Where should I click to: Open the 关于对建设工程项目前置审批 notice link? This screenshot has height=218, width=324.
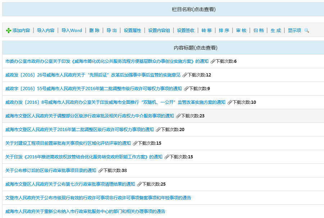tap(68, 143)
